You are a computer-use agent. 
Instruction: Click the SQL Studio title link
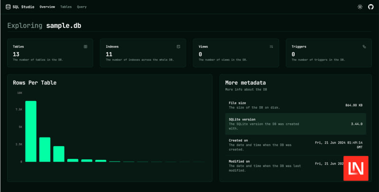click(x=24, y=7)
